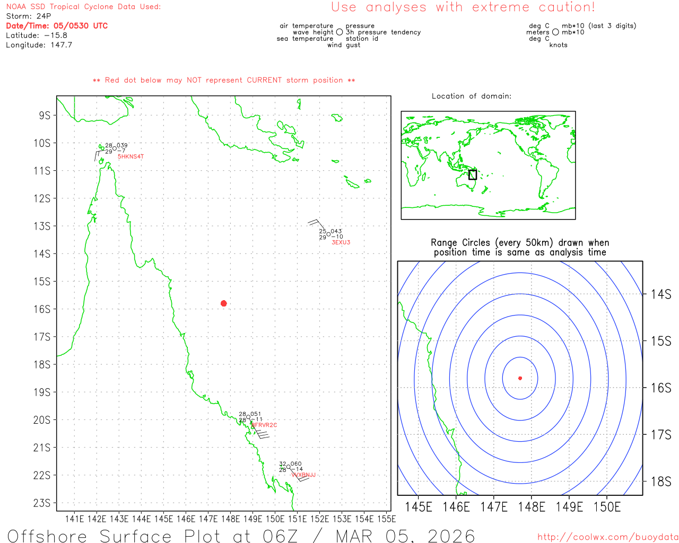Click the '23S' label on the main map axis
The height and width of the screenshot is (543, 679).
point(42,503)
